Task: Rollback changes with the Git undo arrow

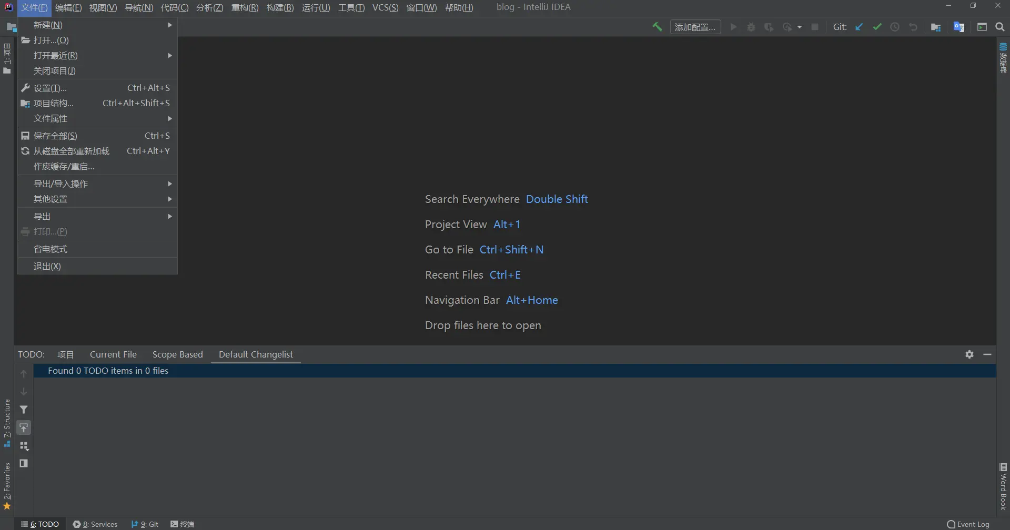Action: pos(913,27)
